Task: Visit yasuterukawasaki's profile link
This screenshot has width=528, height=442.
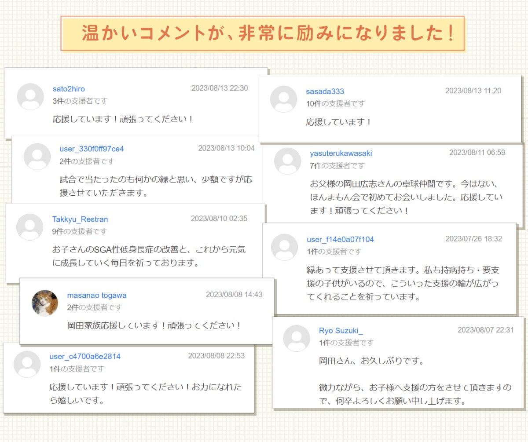Action: [x=341, y=153]
